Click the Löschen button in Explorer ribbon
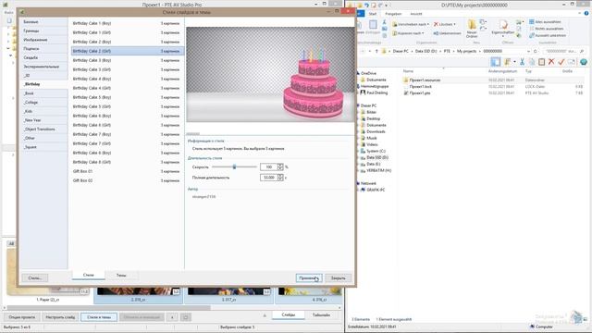 click(444, 24)
